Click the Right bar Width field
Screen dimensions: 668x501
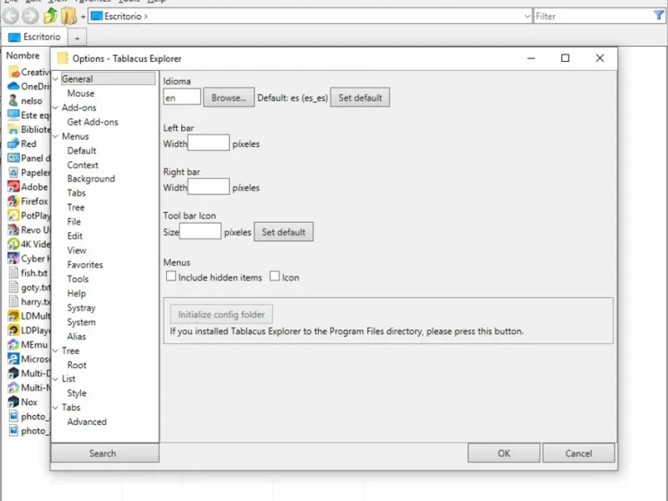pos(208,187)
